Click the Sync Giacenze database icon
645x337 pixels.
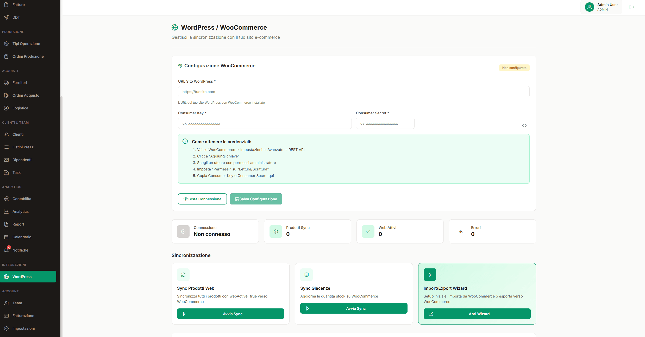pyautogui.click(x=306, y=275)
